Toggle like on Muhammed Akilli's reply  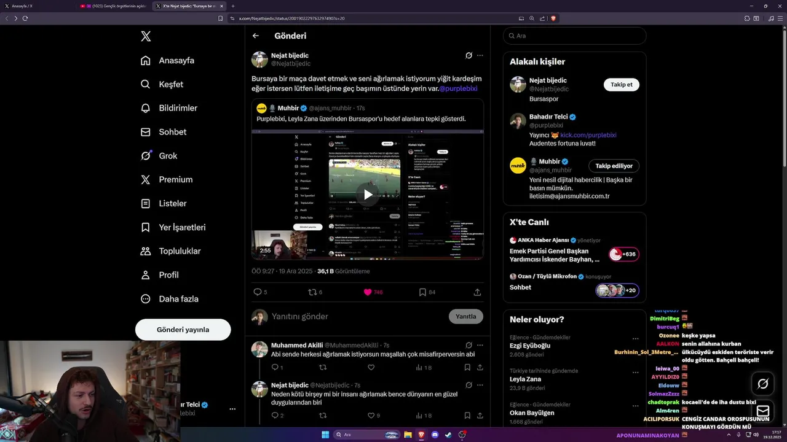pos(371,367)
